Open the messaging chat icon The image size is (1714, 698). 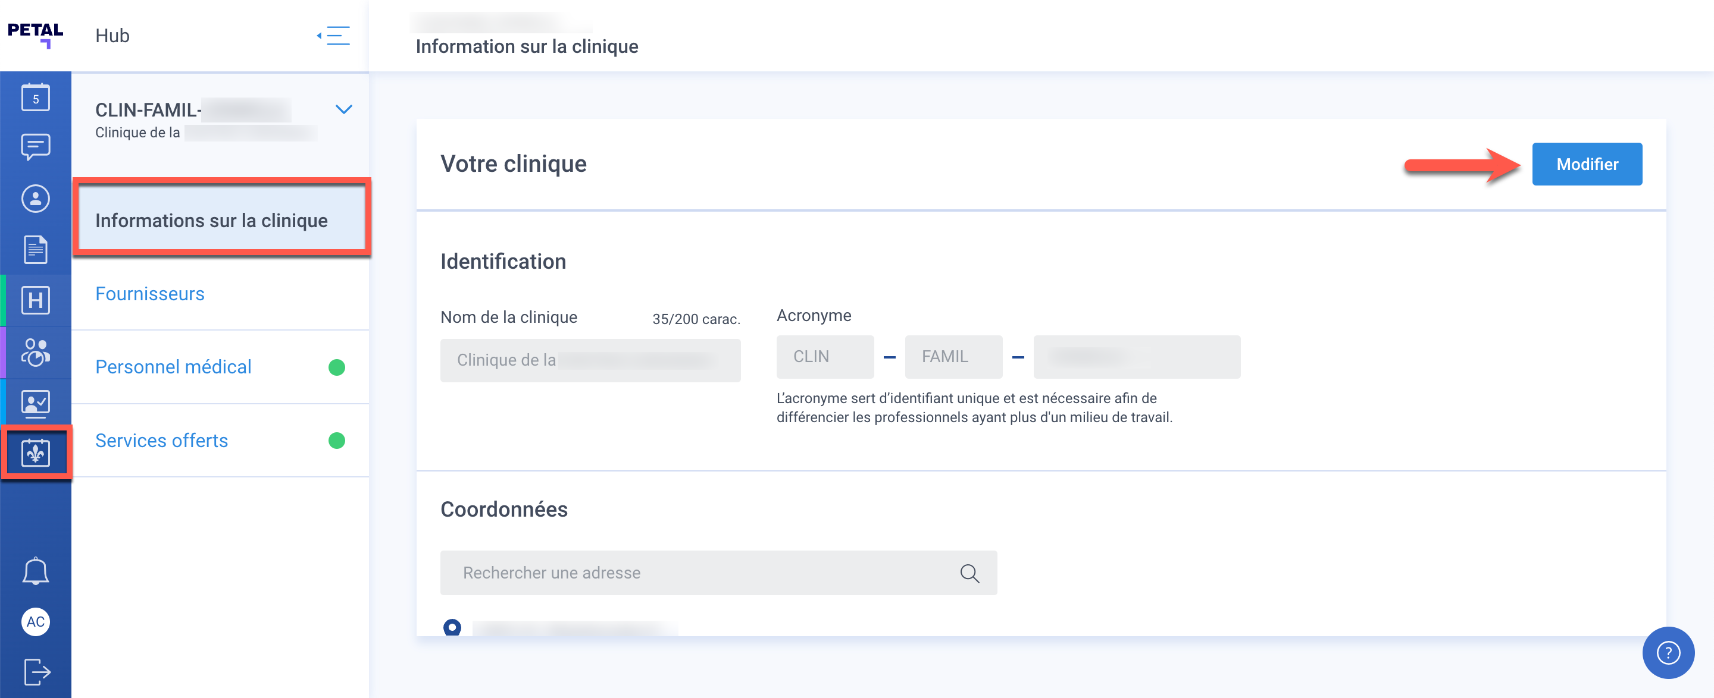click(x=35, y=147)
